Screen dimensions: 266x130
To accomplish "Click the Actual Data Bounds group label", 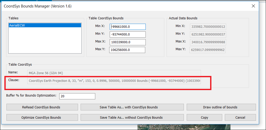I will click(183, 18).
